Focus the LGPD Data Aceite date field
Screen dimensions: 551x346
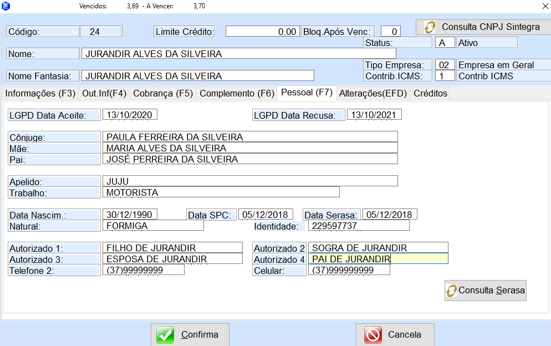130,115
